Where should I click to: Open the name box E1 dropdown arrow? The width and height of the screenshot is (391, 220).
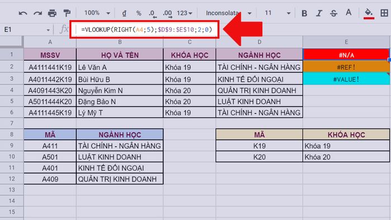[x=48, y=30]
